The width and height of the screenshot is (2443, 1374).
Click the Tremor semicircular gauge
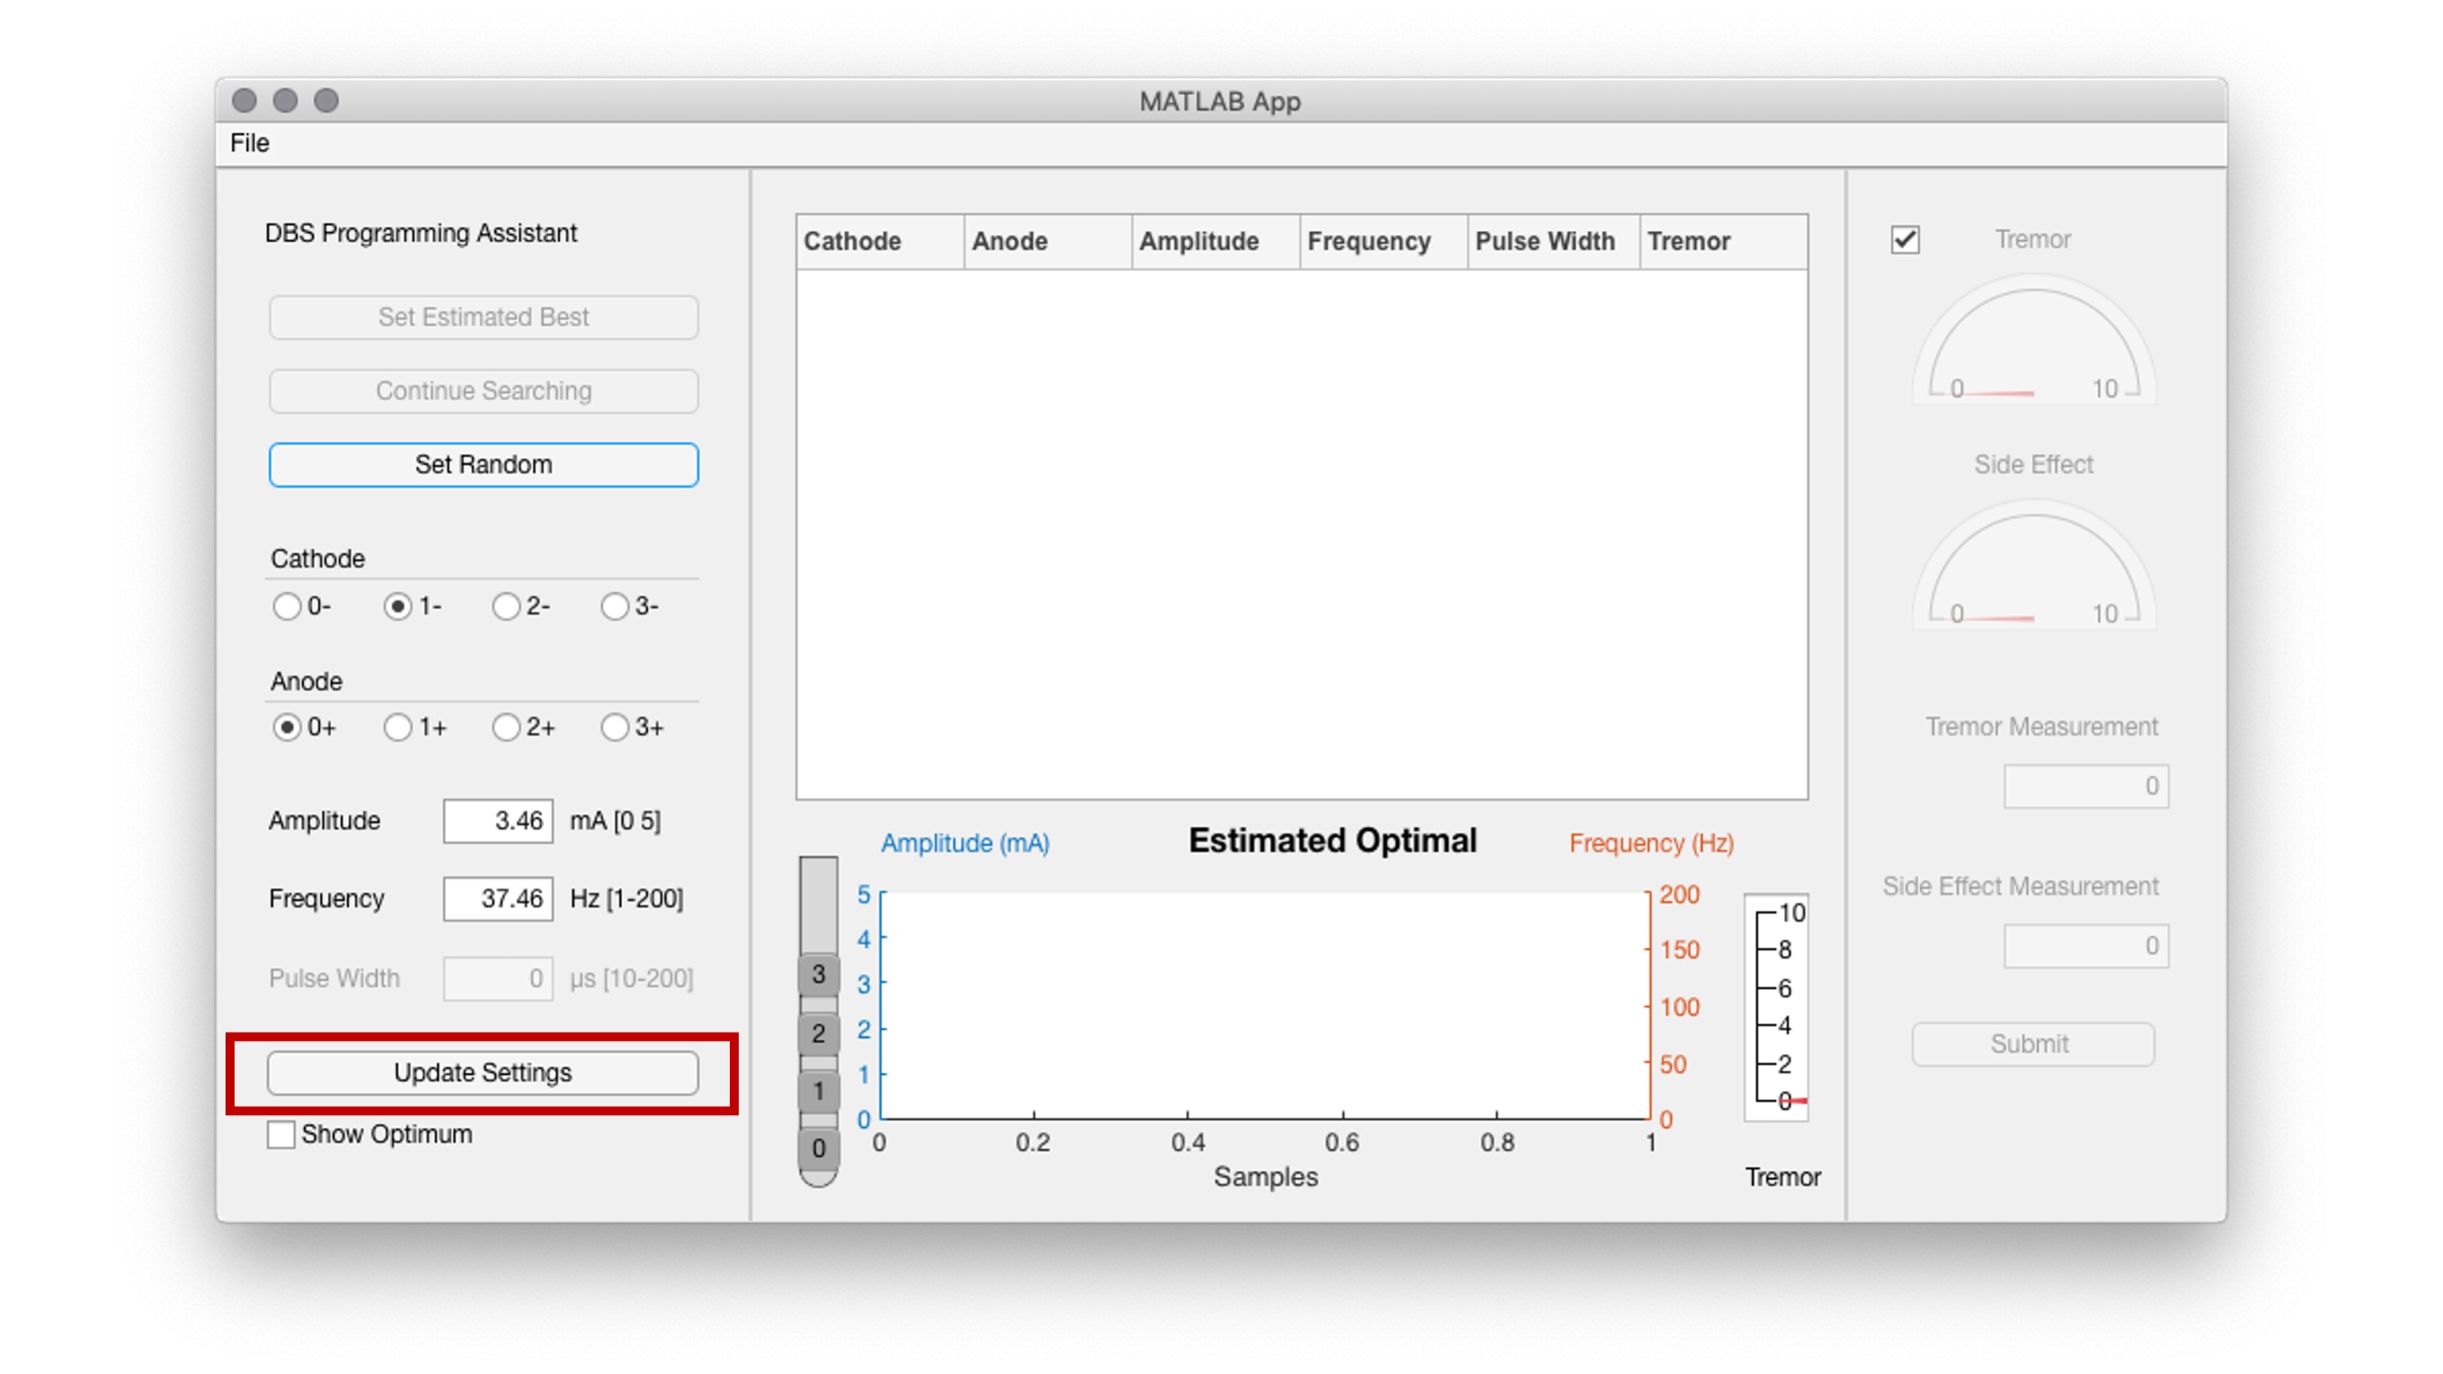pos(2032,343)
